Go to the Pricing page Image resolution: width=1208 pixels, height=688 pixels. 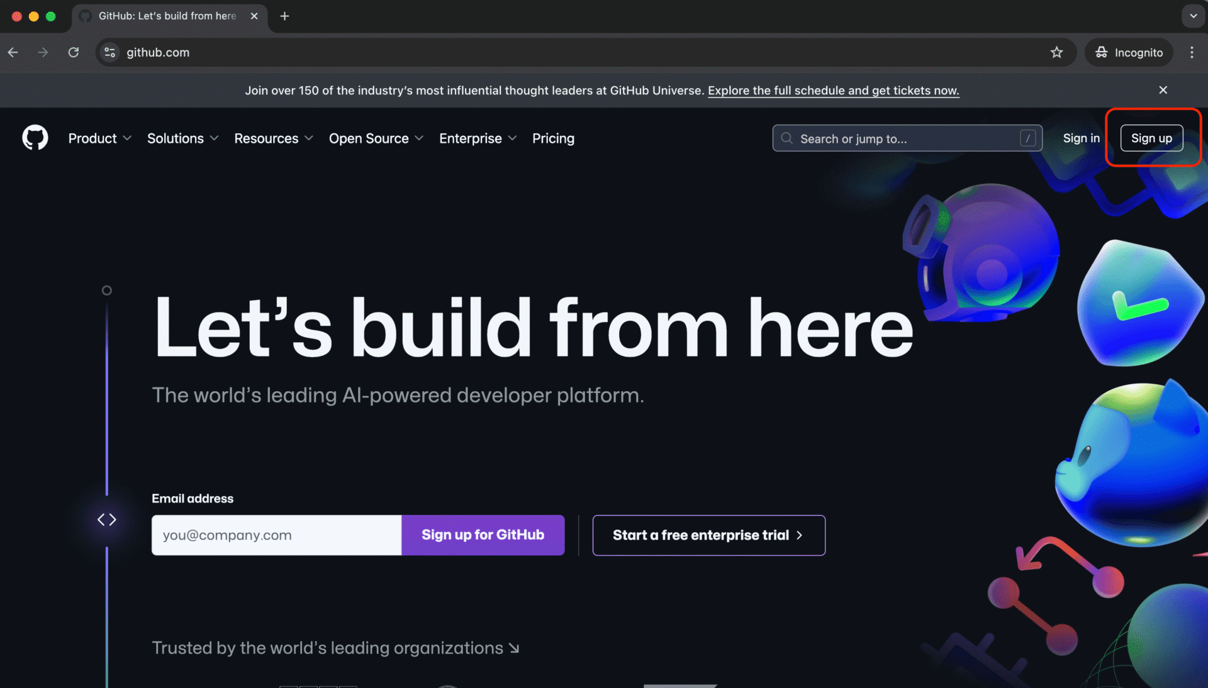pos(553,138)
